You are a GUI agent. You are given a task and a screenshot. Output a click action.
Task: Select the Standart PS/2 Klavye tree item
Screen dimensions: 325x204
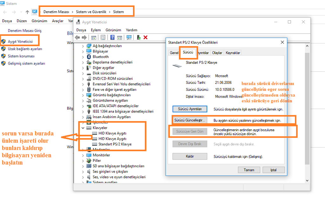115,144
